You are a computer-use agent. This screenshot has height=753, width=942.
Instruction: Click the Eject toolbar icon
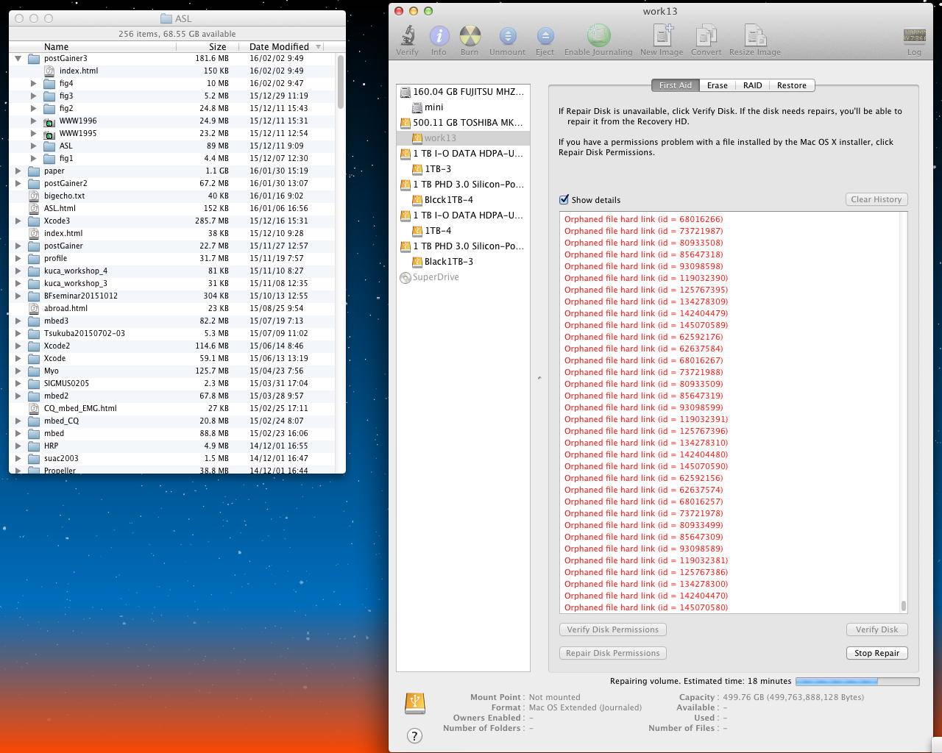[x=545, y=36]
